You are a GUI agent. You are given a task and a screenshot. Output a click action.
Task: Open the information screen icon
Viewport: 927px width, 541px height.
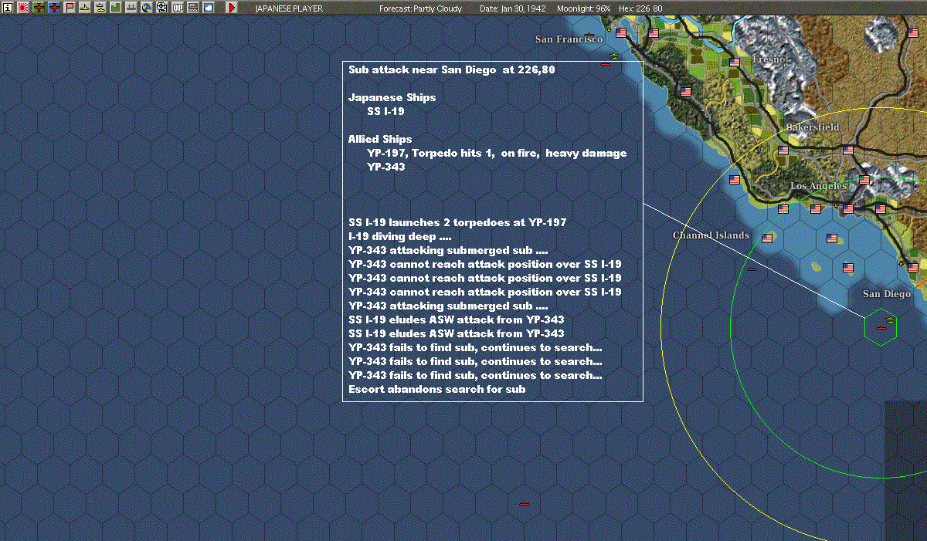click(8, 8)
